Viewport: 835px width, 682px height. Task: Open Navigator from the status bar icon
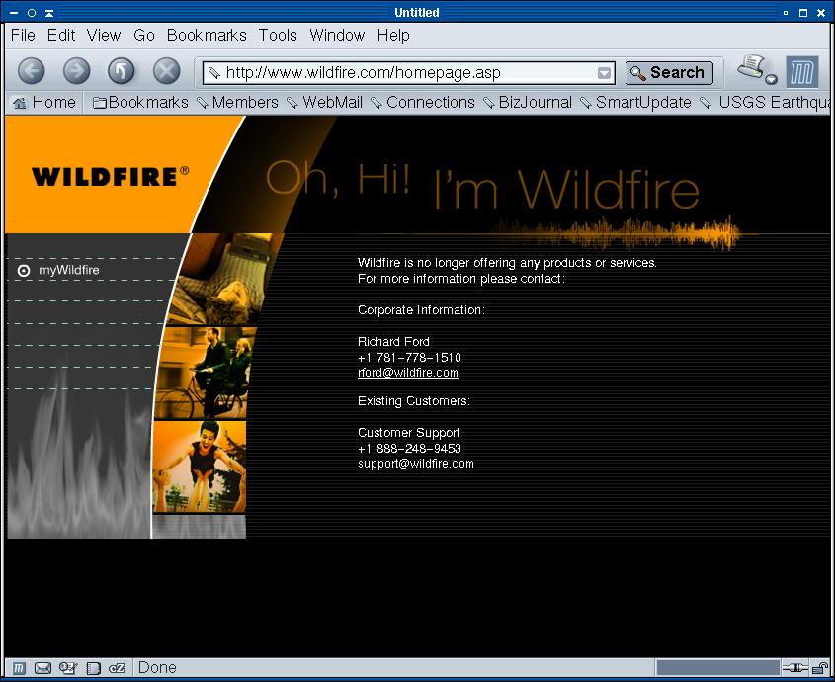19,668
